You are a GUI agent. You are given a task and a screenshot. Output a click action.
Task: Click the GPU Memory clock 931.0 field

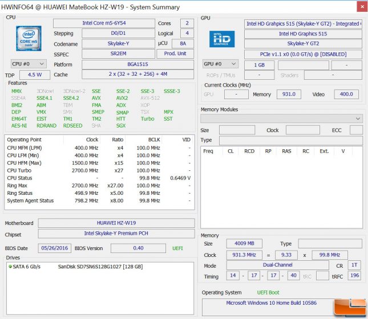(289, 94)
